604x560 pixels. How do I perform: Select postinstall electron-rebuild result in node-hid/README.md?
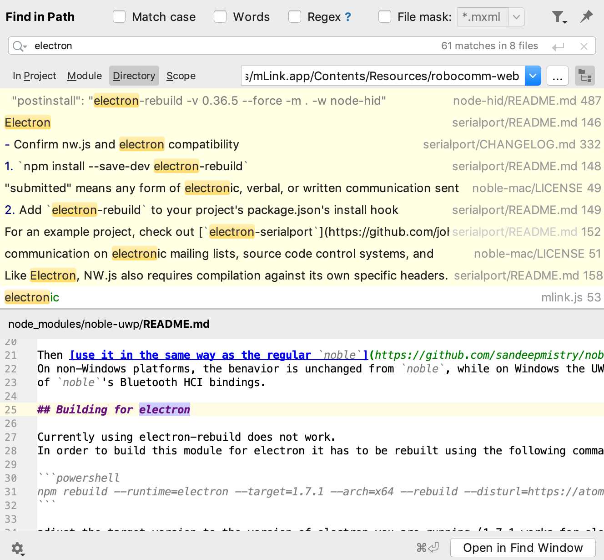(x=302, y=101)
